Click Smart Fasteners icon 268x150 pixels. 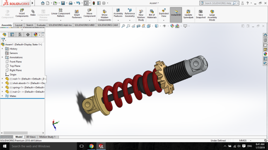[x=77, y=14]
